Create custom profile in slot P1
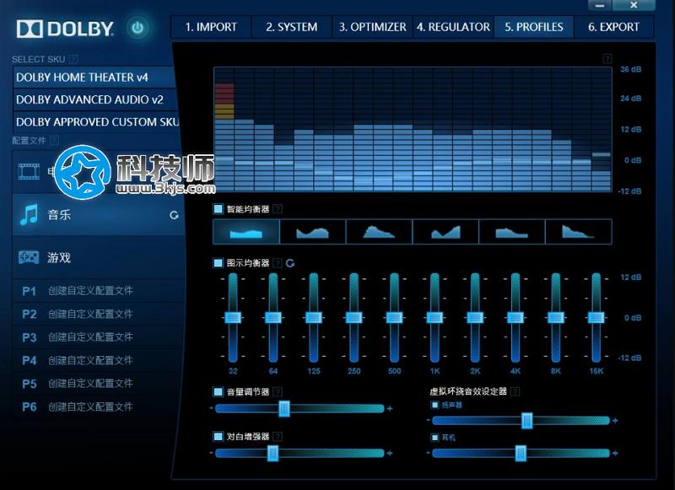Viewport: 675px width, 490px height. pos(99,291)
